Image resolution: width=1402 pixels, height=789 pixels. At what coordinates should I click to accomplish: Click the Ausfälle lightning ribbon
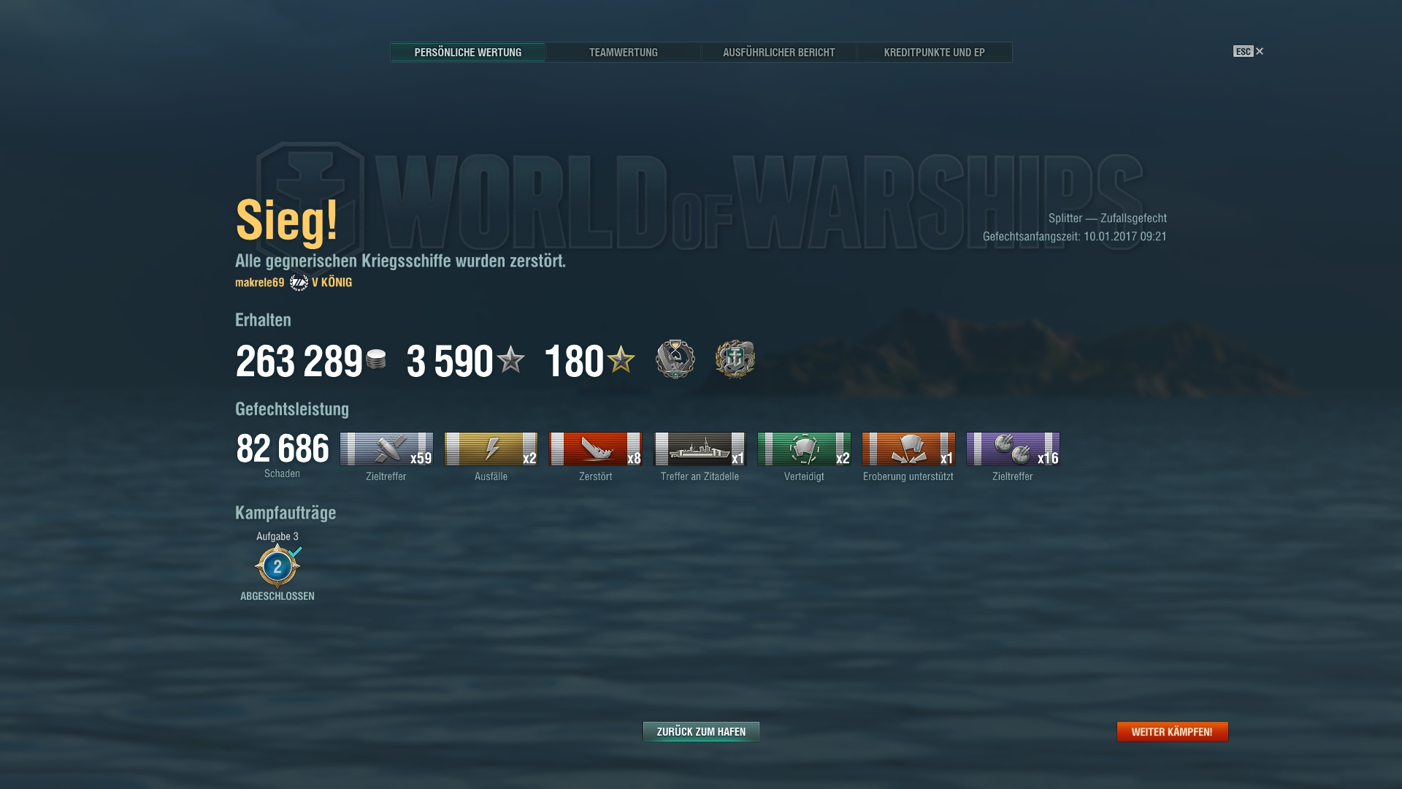click(x=491, y=449)
